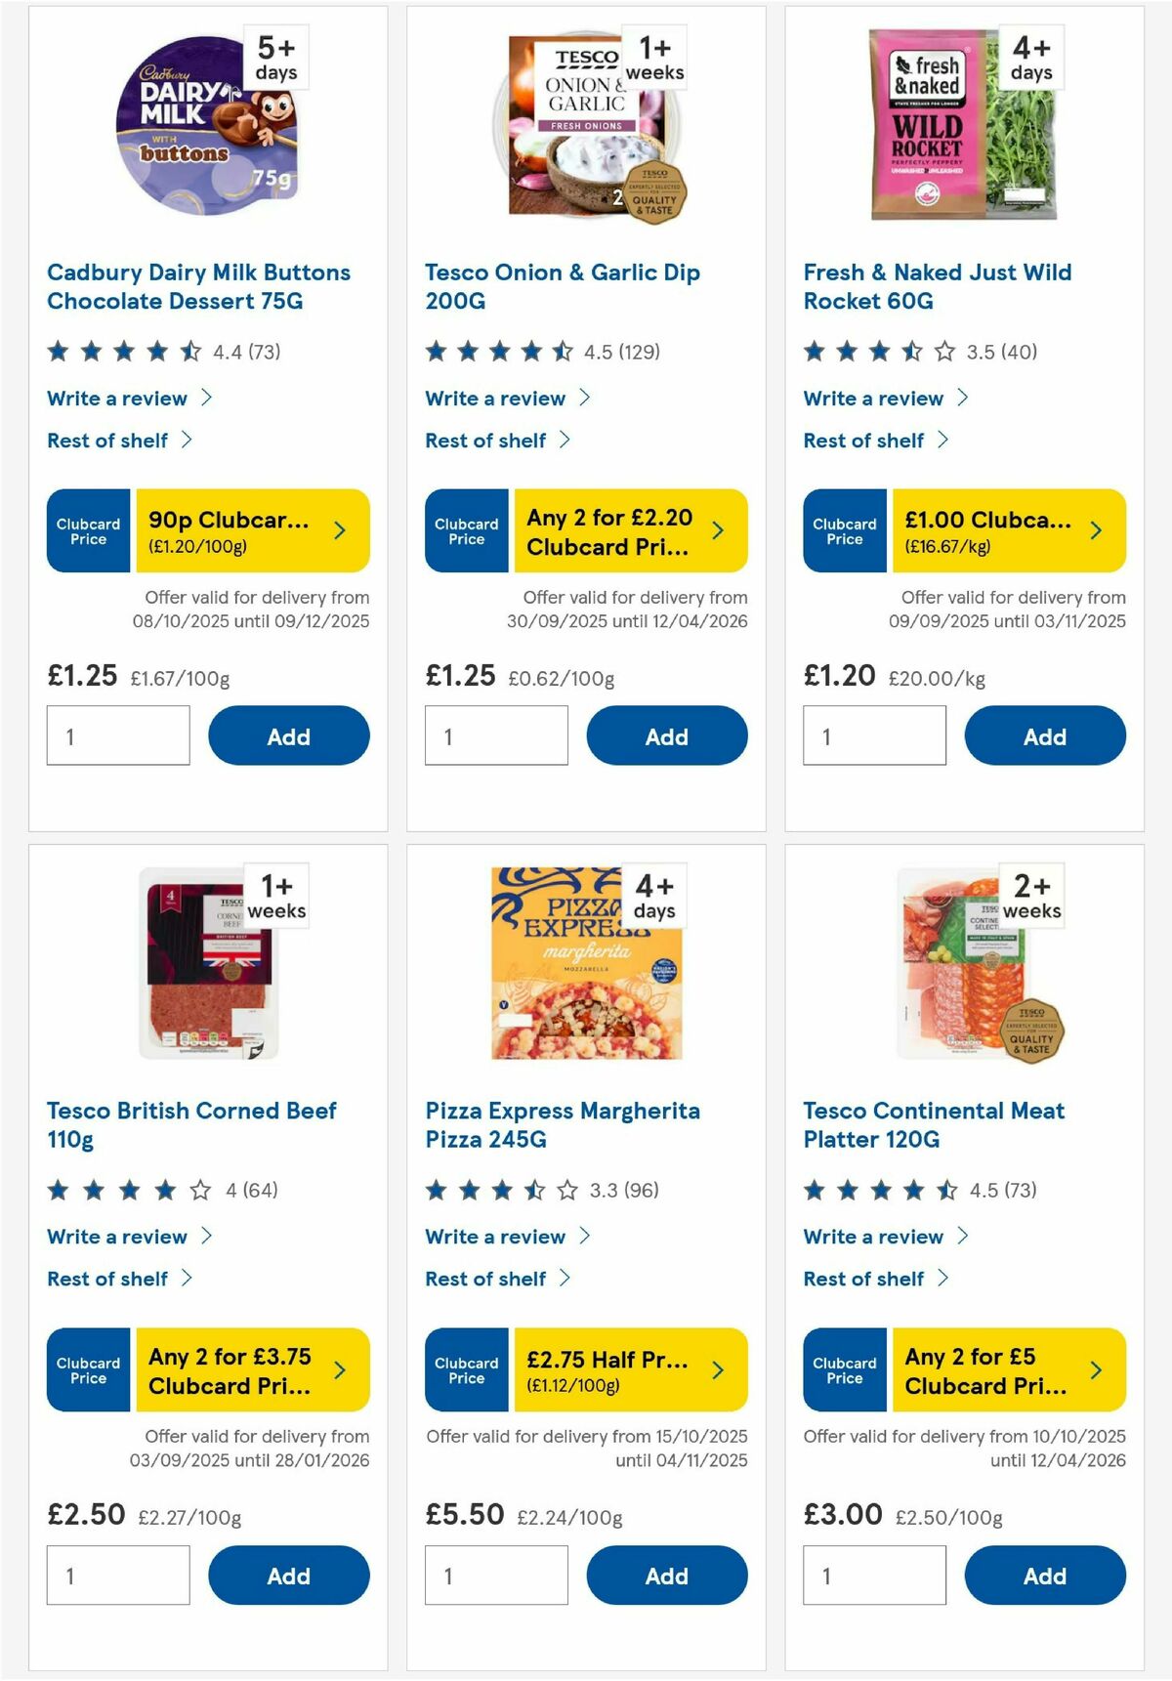Select quantity field under Onion & Garlic Dip

495,735
